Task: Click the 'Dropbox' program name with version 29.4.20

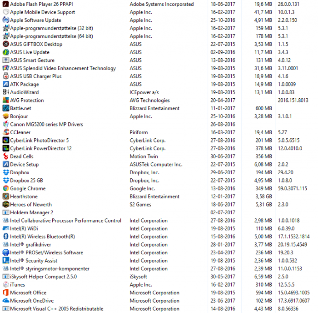Action: tap(20, 172)
